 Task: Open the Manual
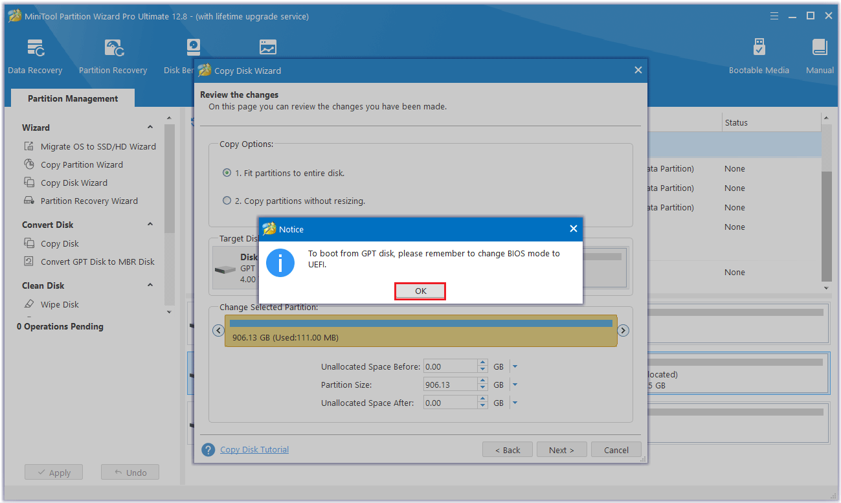820,56
